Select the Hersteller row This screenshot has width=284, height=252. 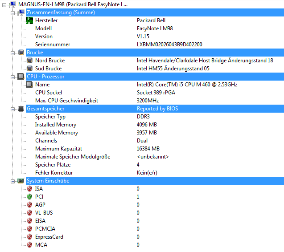point(155,20)
